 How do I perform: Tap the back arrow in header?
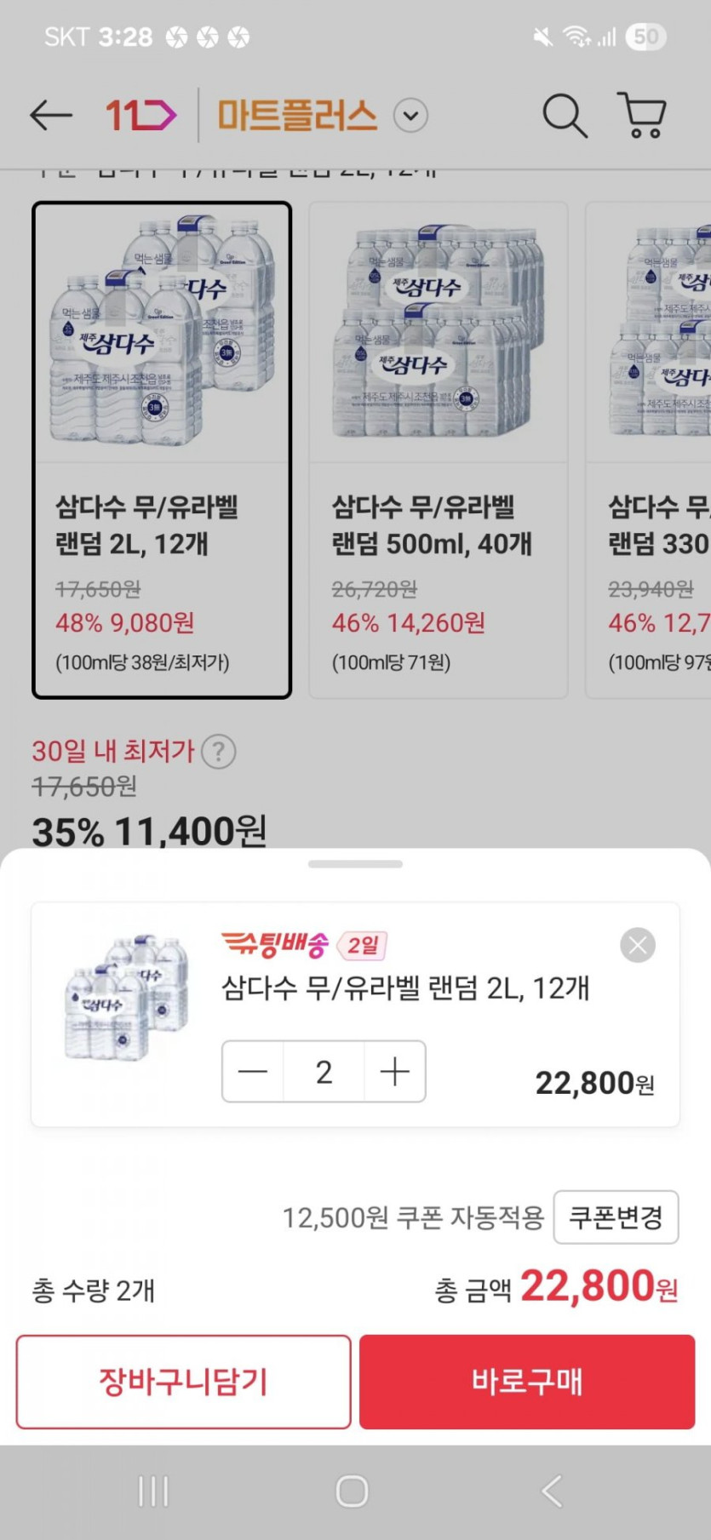51,115
